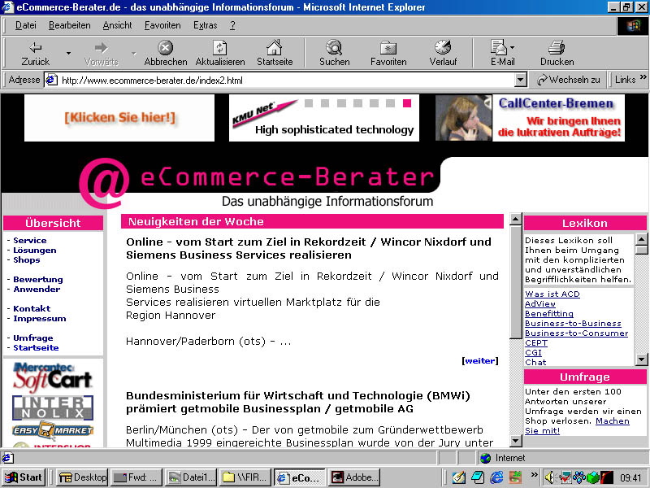Click the Wechseln zu go button
Image resolution: width=650 pixels, height=488 pixels.
568,80
